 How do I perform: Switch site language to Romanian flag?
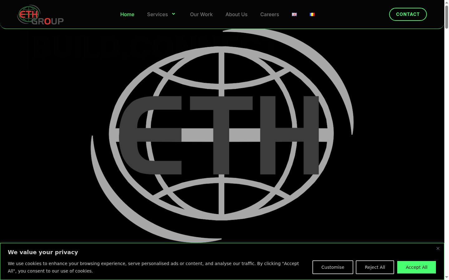point(312,14)
